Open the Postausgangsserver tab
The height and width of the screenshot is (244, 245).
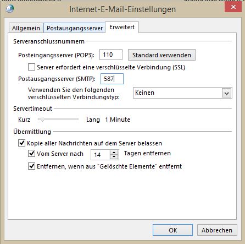[x=75, y=28]
